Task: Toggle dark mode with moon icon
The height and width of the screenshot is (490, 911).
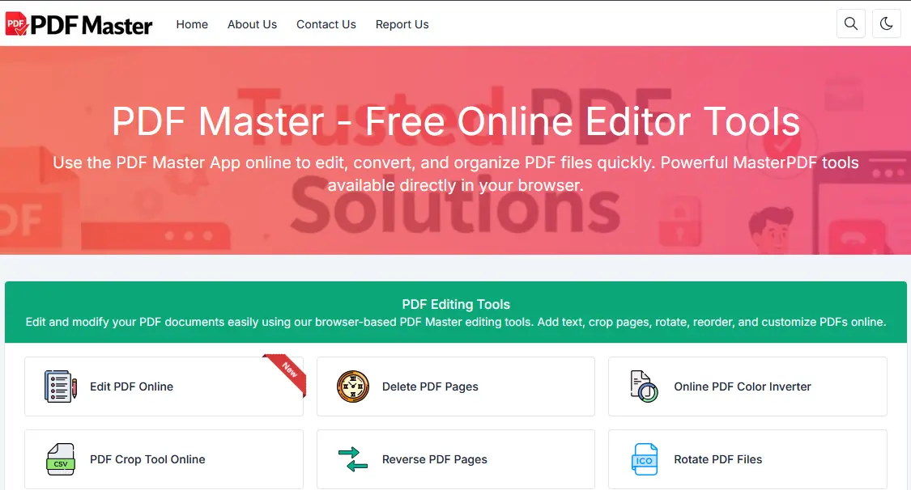Action: pyautogui.click(x=886, y=24)
